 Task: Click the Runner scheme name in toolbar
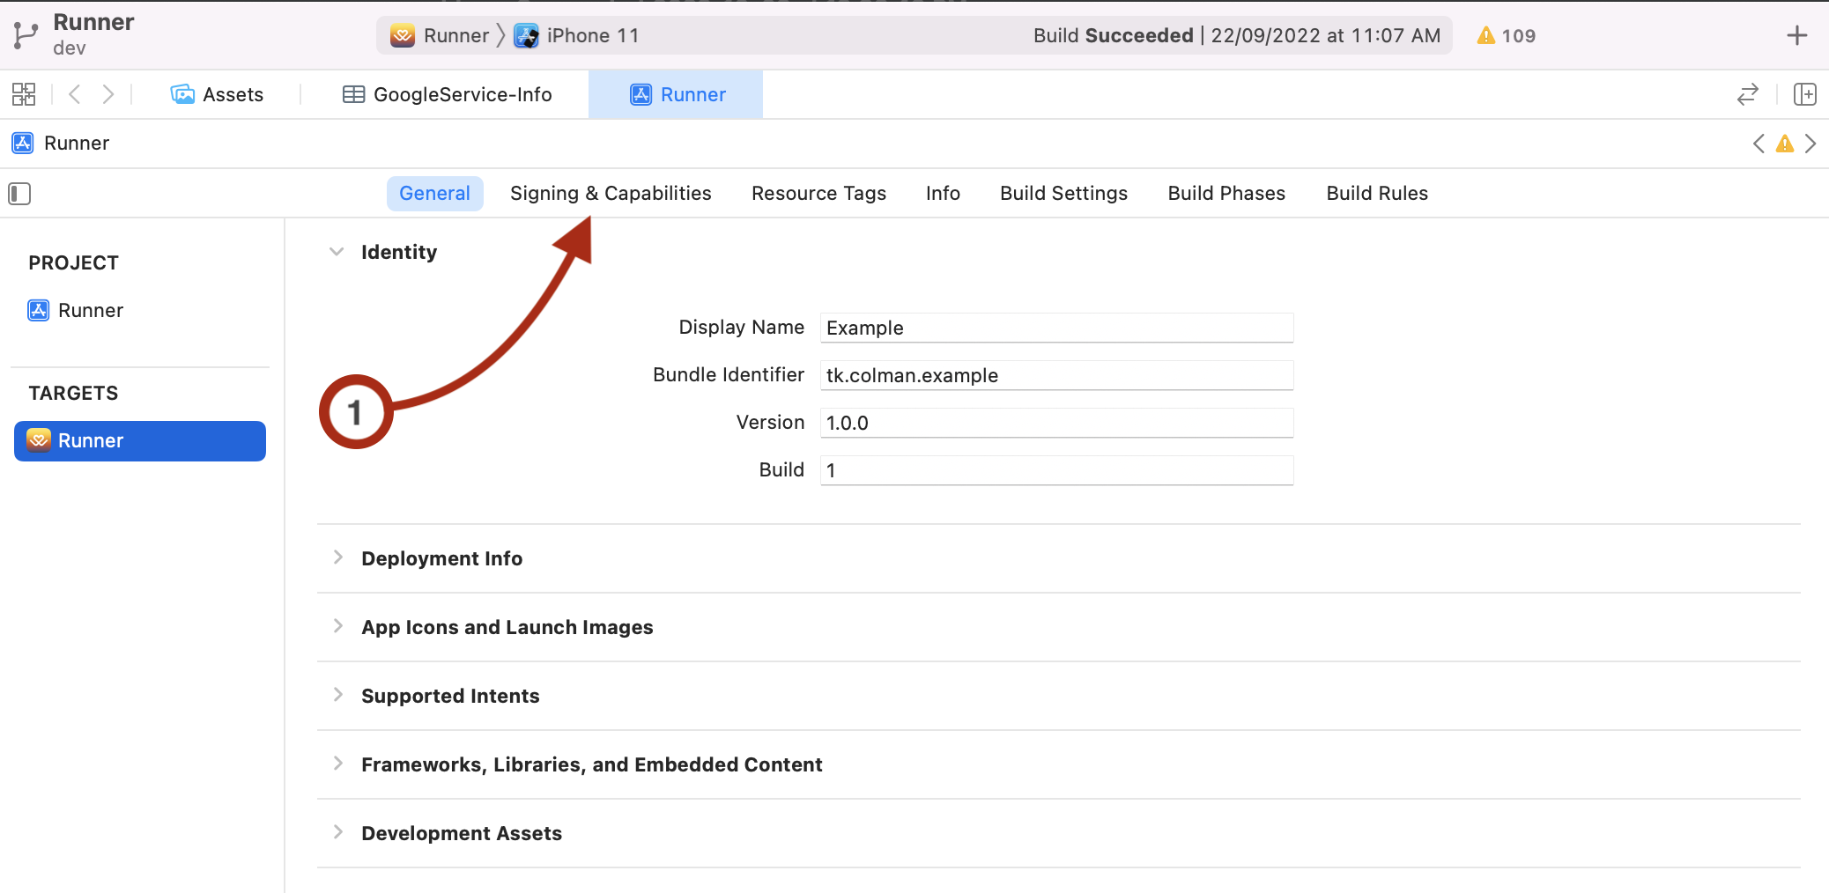coord(456,35)
